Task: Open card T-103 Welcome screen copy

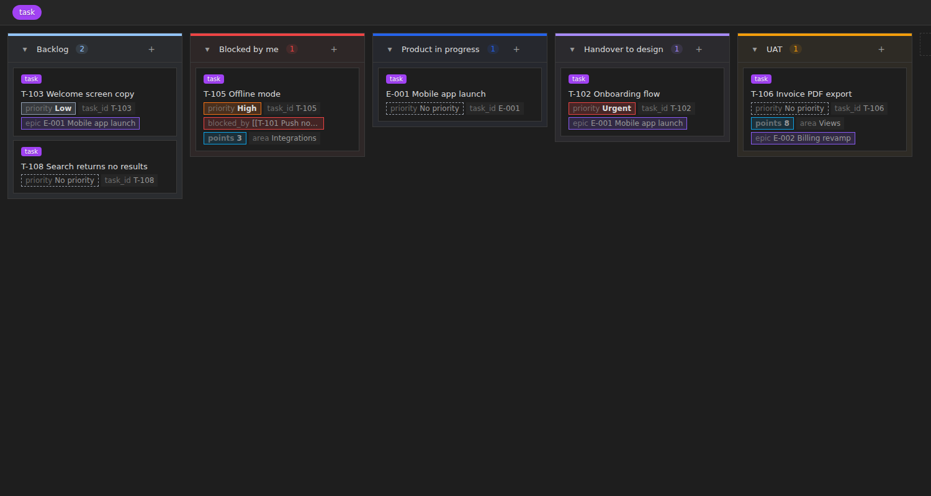Action: [78, 94]
